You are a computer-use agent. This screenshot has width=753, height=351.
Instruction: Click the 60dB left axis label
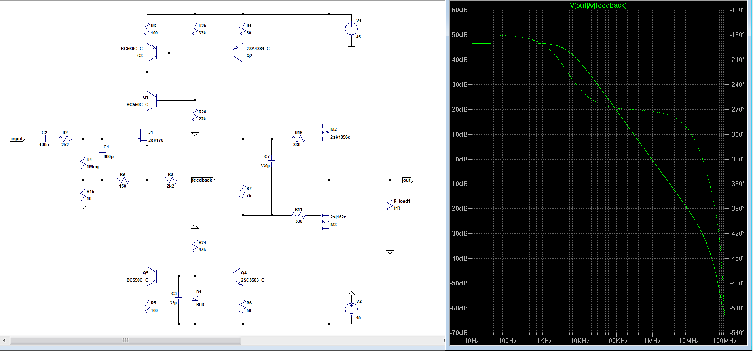click(459, 10)
